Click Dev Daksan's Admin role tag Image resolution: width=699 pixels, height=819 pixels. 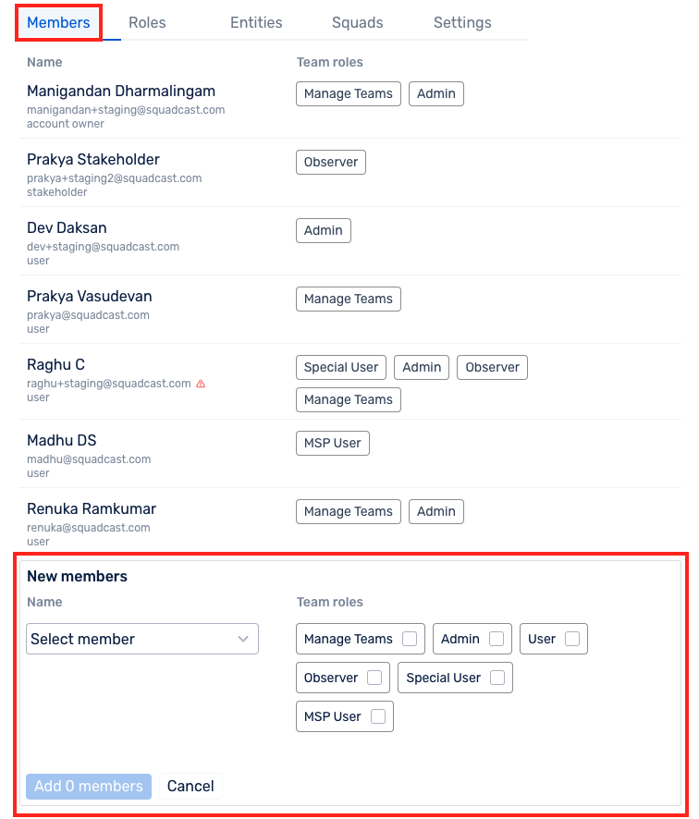(x=324, y=230)
